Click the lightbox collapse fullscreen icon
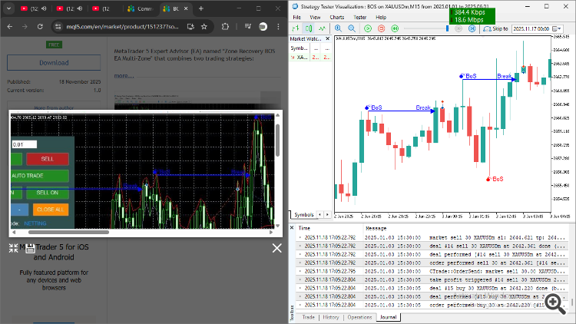The image size is (576, 324). click(x=14, y=248)
